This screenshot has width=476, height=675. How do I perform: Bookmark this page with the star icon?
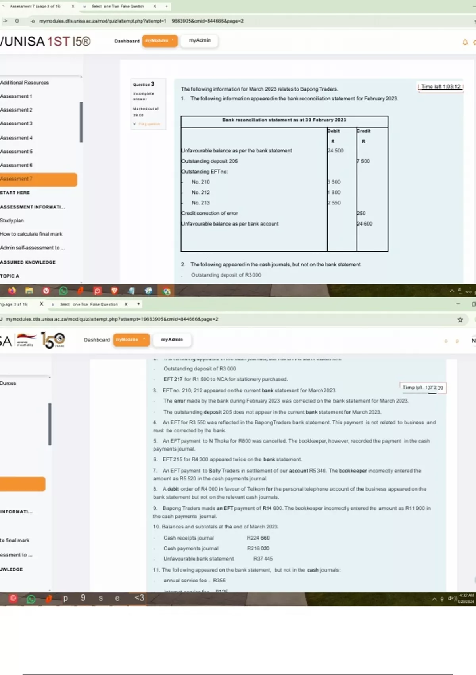460,320
